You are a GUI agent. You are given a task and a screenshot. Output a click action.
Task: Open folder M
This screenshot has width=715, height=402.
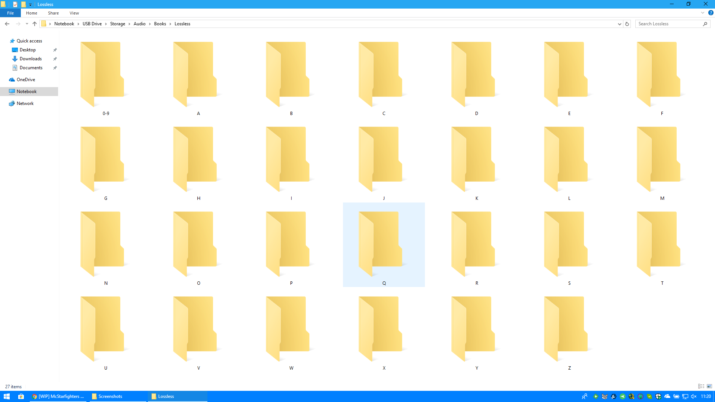click(x=662, y=160)
